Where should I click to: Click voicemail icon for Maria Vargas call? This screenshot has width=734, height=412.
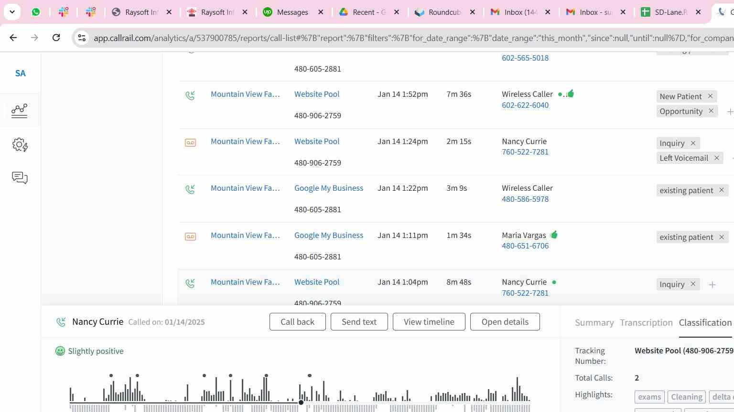coord(190,237)
